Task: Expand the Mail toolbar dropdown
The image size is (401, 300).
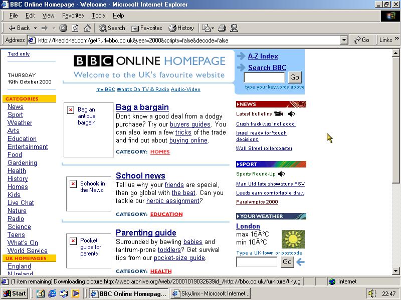Action: coord(213,28)
